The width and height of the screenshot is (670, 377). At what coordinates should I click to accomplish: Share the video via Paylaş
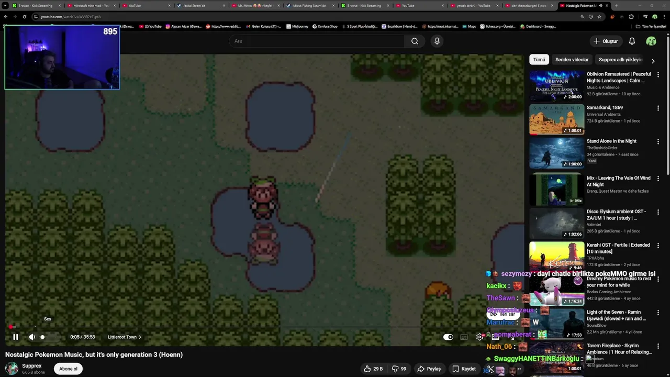click(429, 369)
